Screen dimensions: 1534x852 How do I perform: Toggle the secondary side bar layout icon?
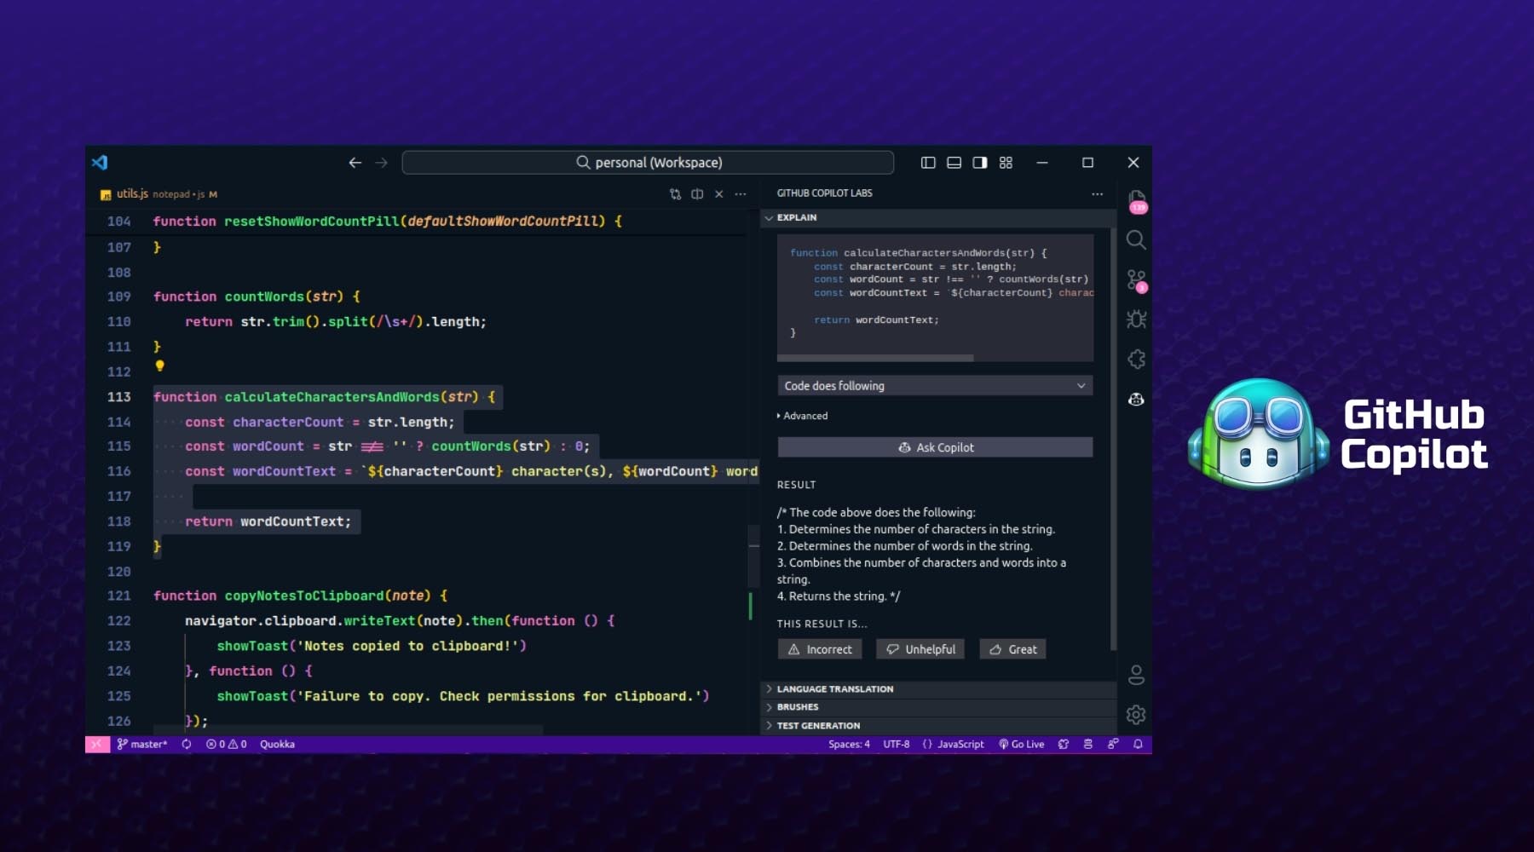pyautogui.click(x=980, y=163)
